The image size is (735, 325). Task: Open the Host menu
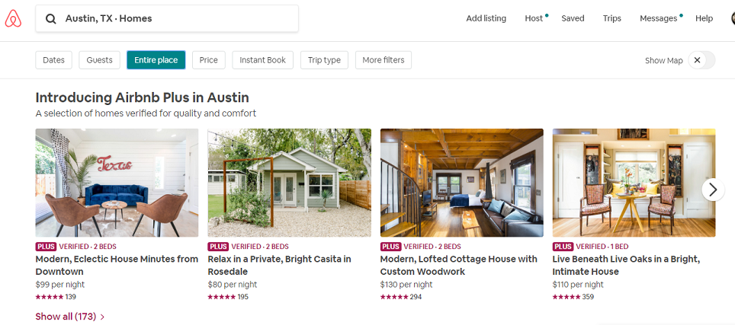click(534, 18)
